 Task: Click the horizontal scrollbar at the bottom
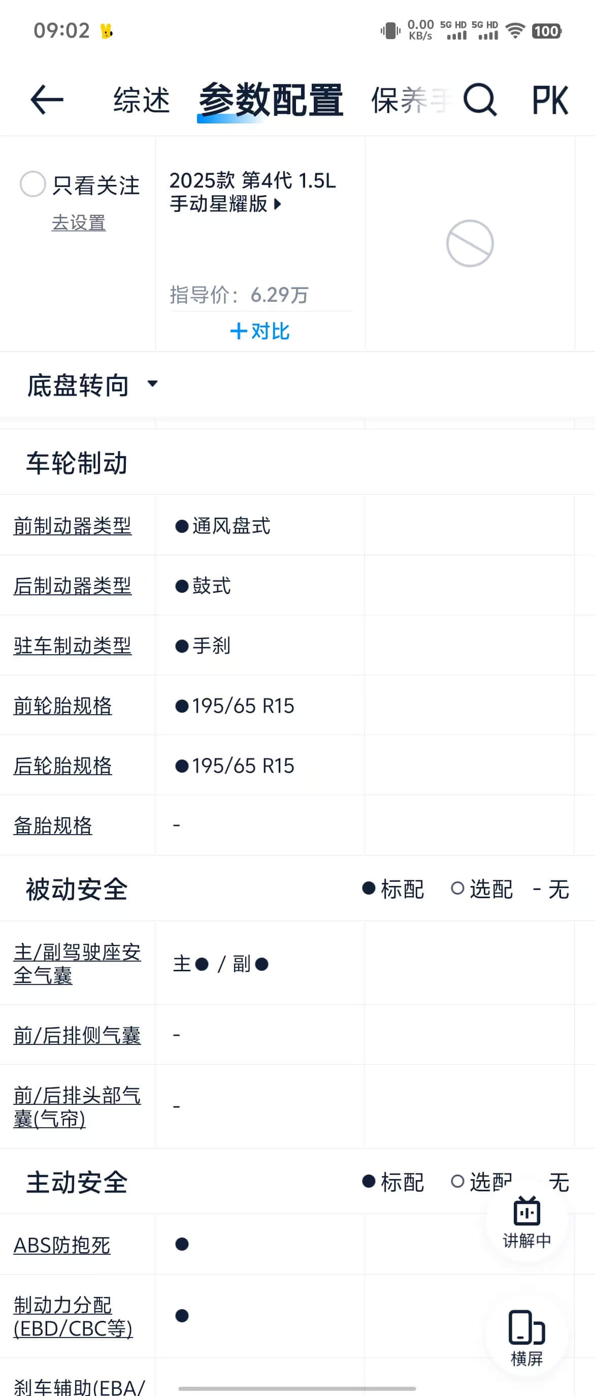click(297, 1388)
